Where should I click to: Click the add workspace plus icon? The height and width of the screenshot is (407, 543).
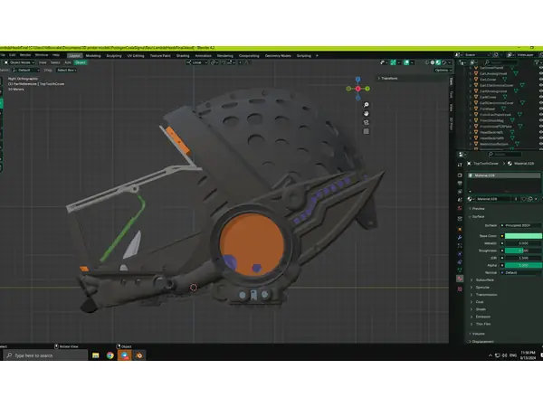317,56
